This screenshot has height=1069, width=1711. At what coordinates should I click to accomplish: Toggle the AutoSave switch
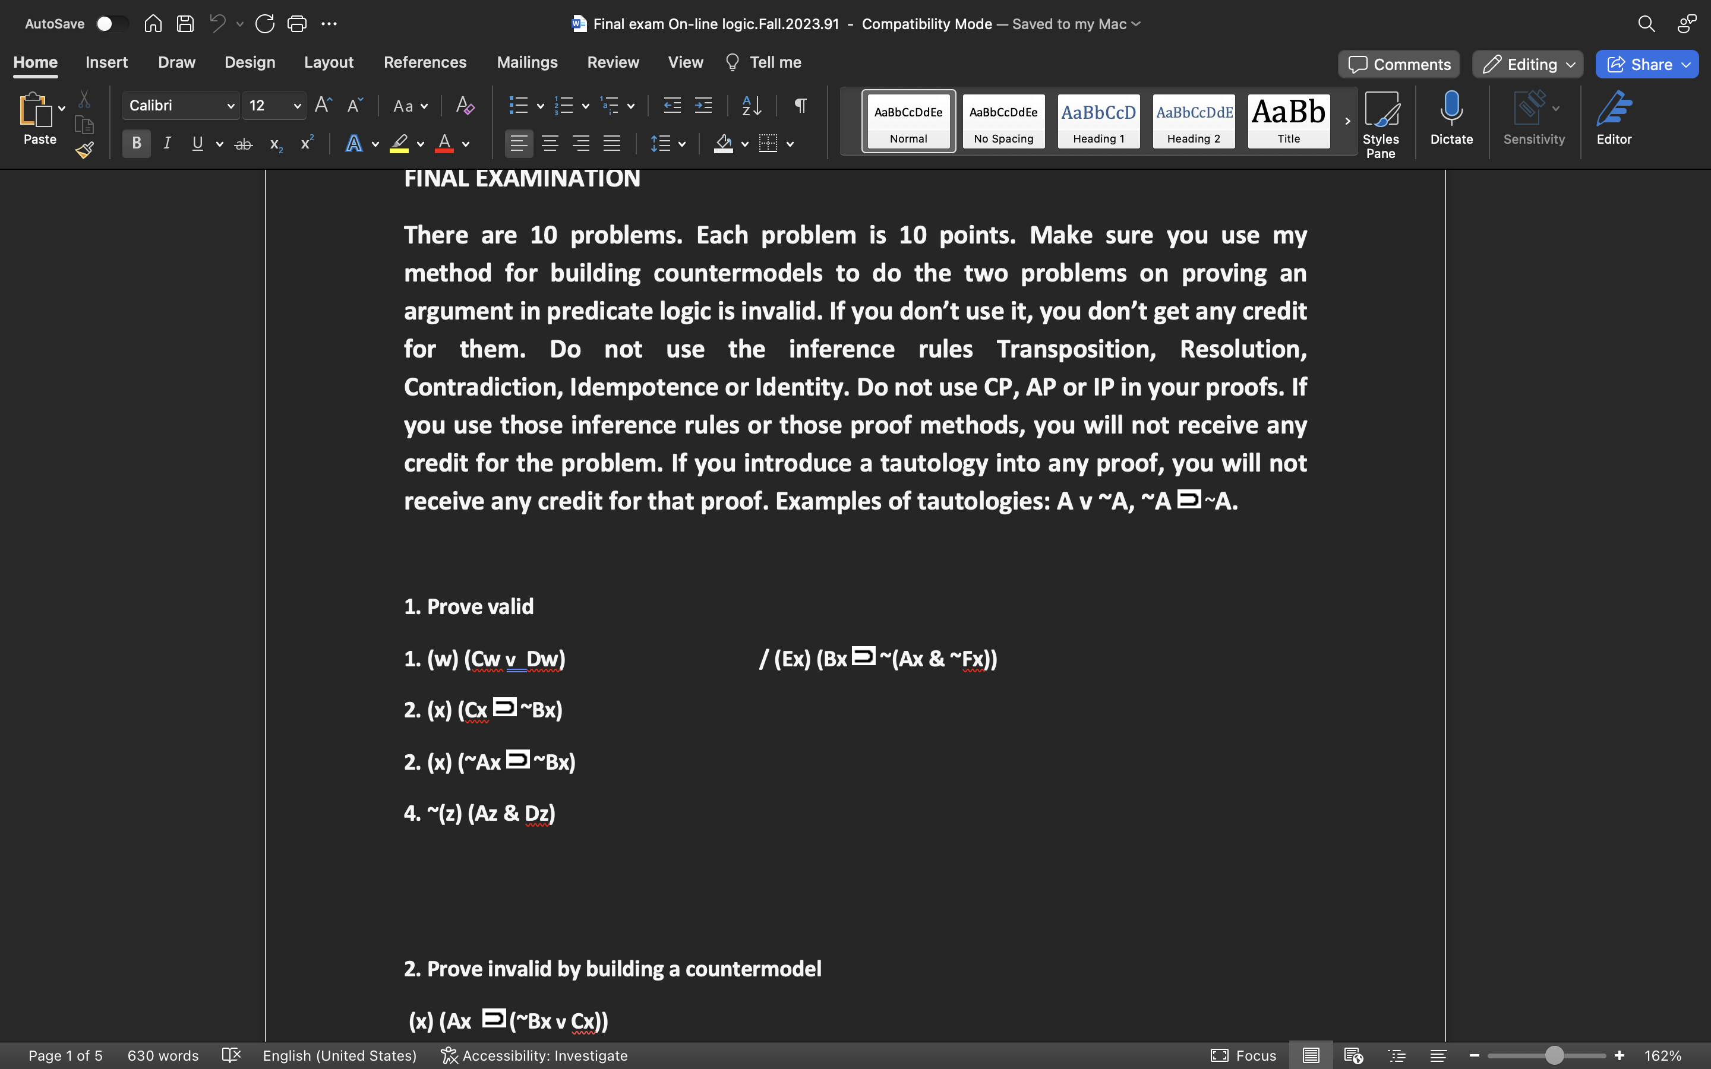[112, 24]
